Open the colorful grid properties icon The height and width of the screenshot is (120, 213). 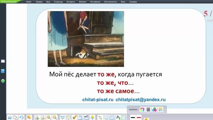click(x=142, y=110)
